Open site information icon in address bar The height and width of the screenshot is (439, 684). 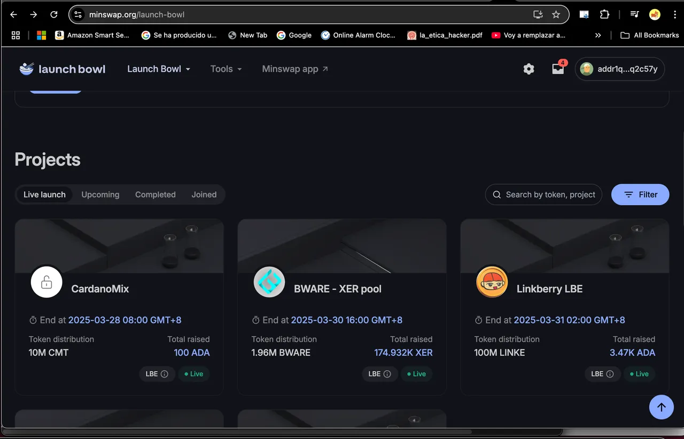tap(78, 14)
